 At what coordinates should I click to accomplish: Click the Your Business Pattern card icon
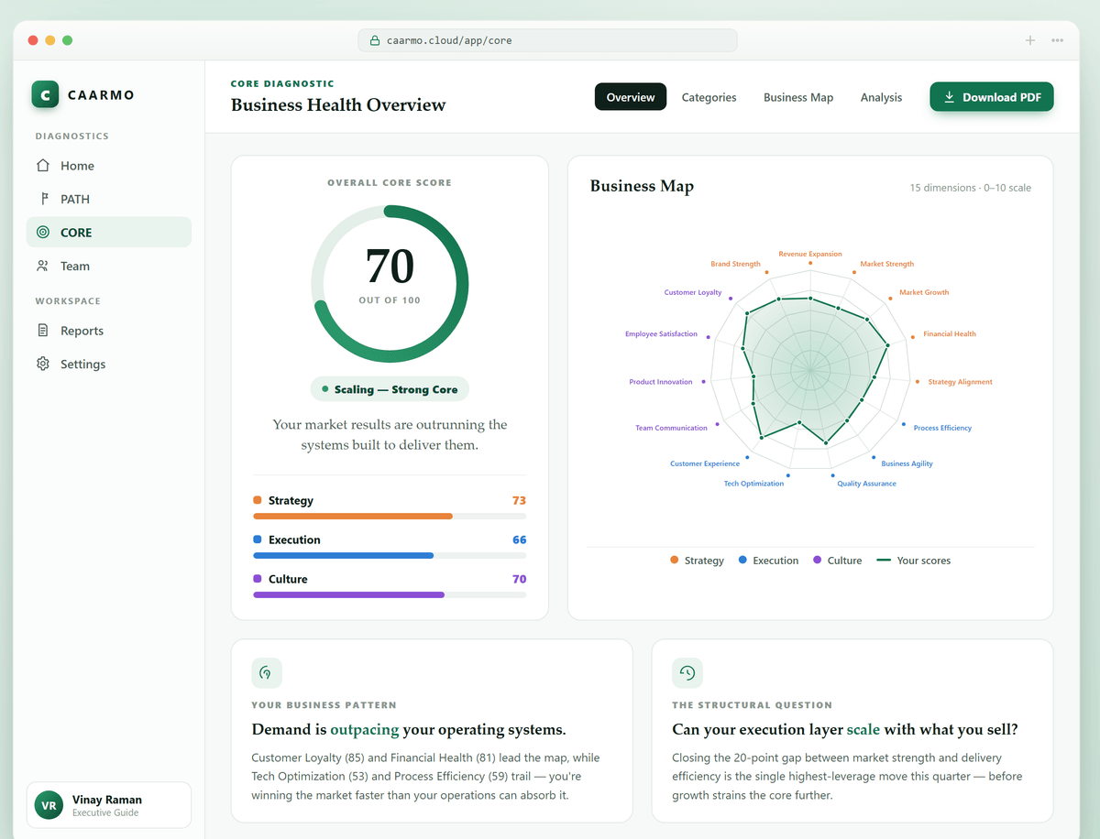pyautogui.click(x=267, y=673)
